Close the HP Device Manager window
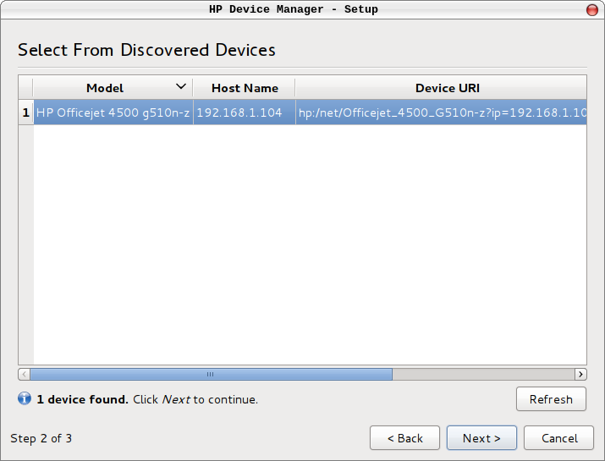 pyautogui.click(x=591, y=9)
